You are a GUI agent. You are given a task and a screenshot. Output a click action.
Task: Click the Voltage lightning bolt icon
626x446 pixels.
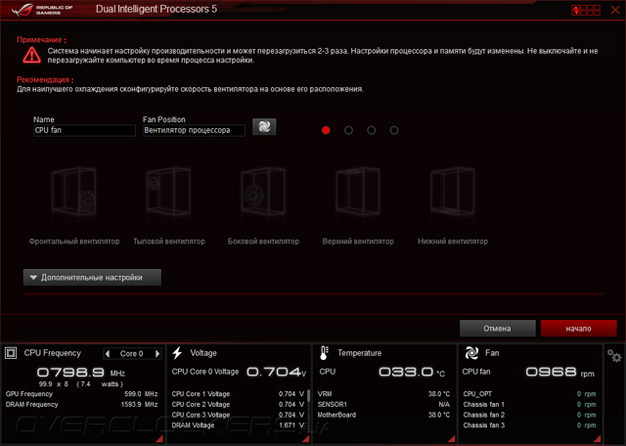tap(177, 353)
